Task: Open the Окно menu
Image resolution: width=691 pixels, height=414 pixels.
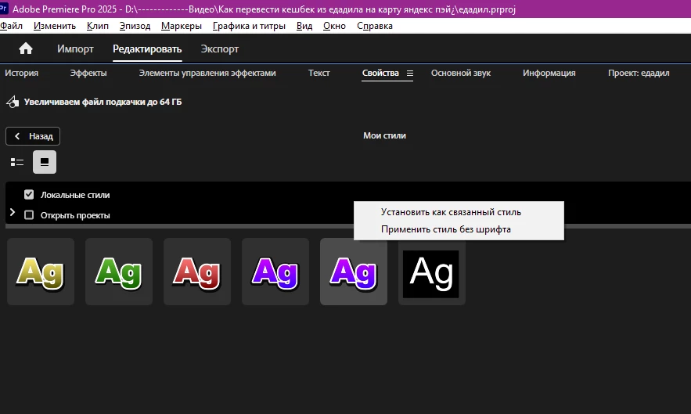Action: coord(334,26)
